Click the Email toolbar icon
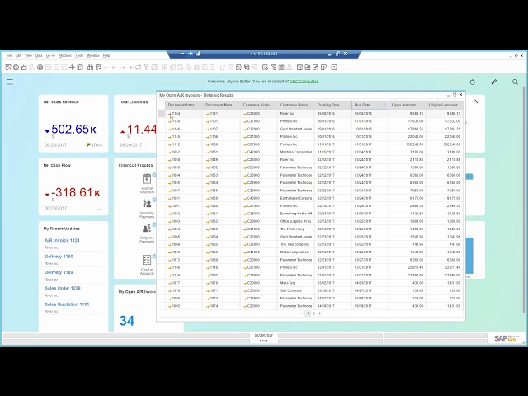 (x=24, y=68)
